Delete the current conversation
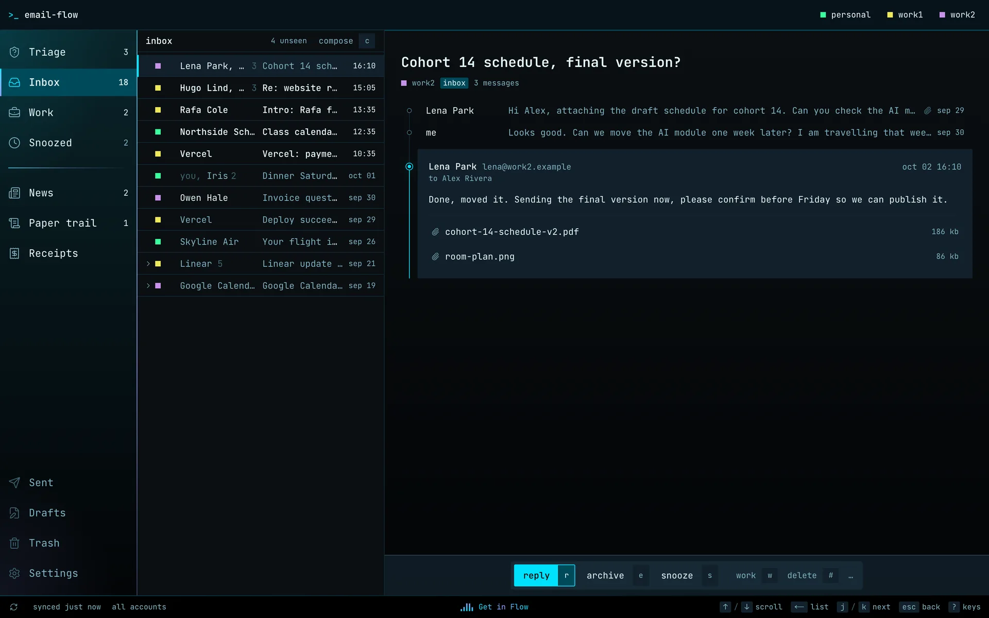This screenshot has width=989, height=618. click(812, 576)
